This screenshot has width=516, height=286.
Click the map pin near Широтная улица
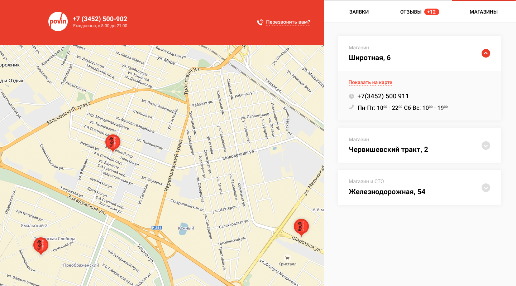tap(301, 228)
